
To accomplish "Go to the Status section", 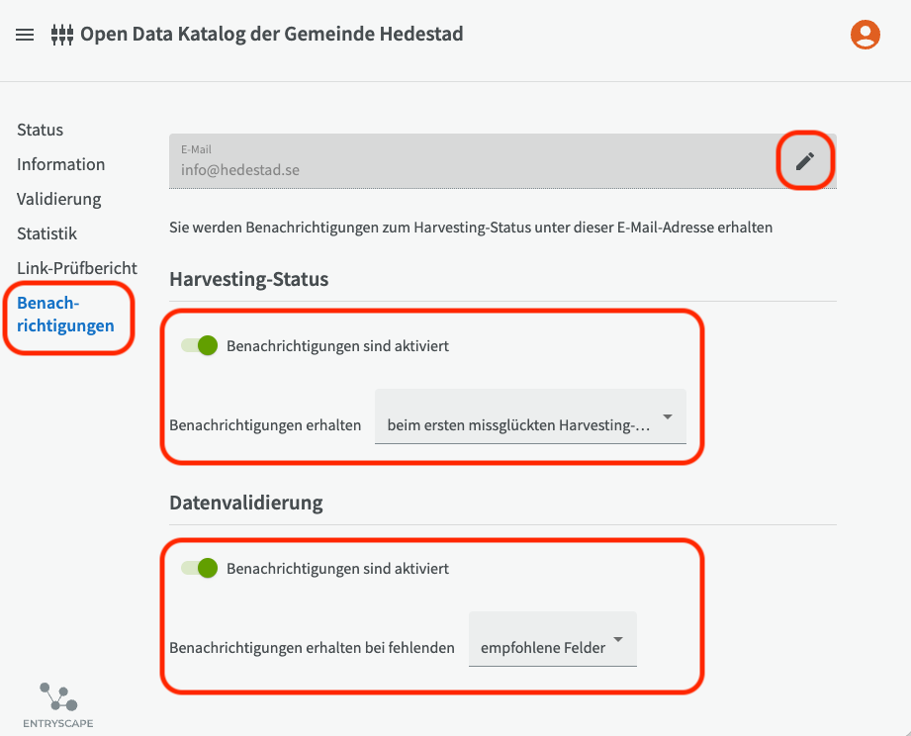I will tap(40, 130).
